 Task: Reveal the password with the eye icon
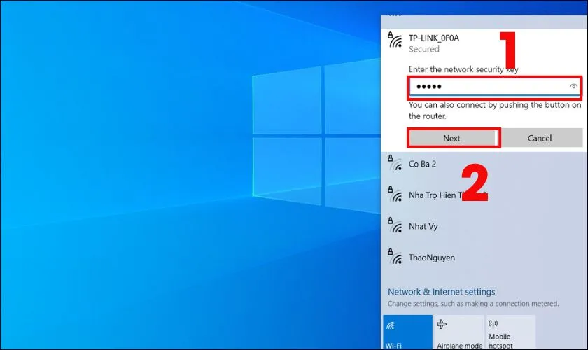(x=574, y=87)
